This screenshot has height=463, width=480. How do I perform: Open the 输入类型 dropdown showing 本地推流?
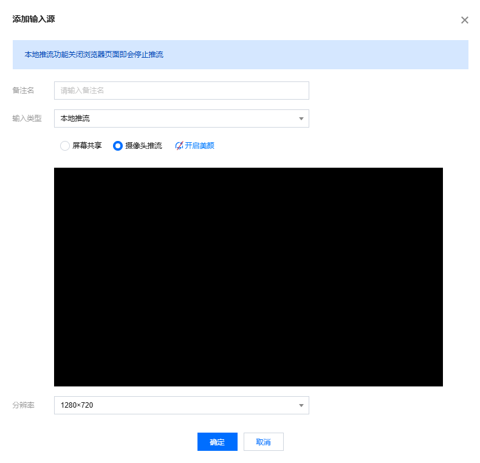182,118
